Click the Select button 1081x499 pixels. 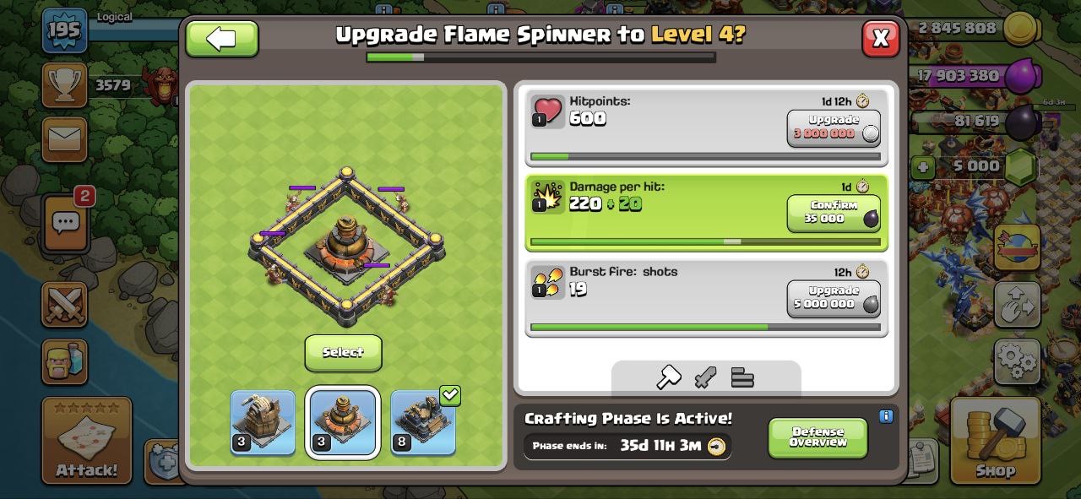click(x=343, y=352)
